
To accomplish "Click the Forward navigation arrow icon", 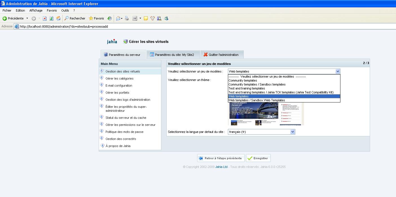I will (x=34, y=18).
